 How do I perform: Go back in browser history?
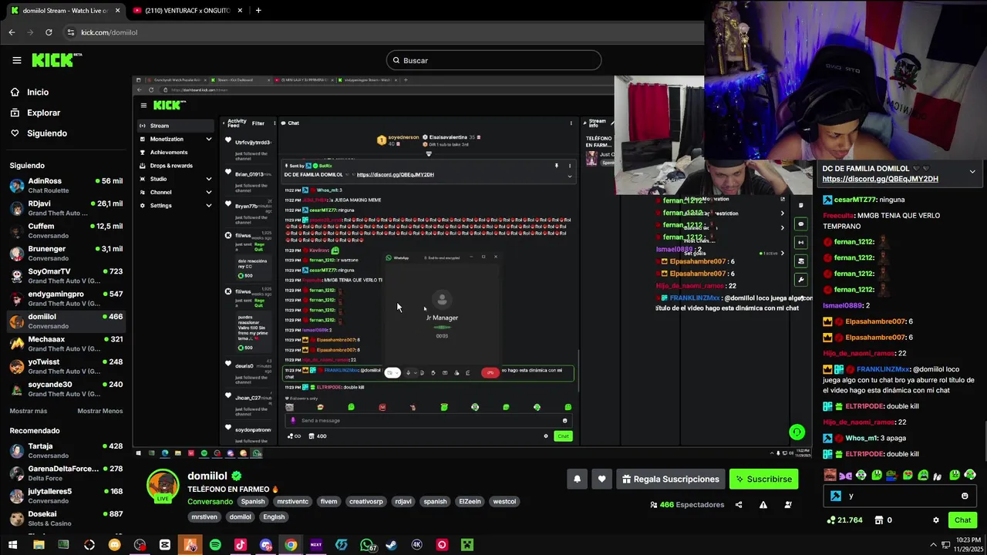(12, 32)
